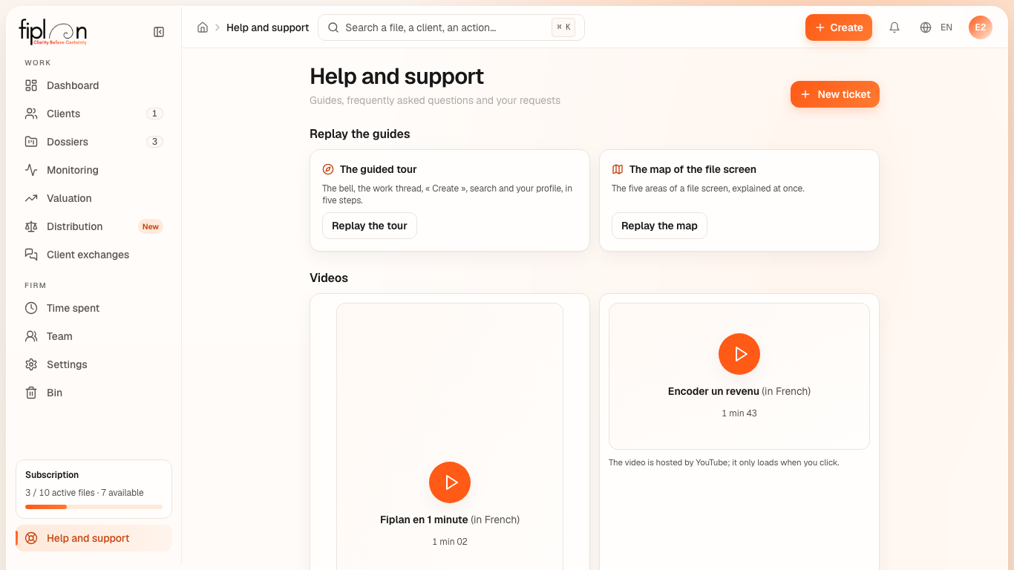Image resolution: width=1014 pixels, height=570 pixels.
Task: Go to home via breadcrumb icon
Action: [x=203, y=27]
